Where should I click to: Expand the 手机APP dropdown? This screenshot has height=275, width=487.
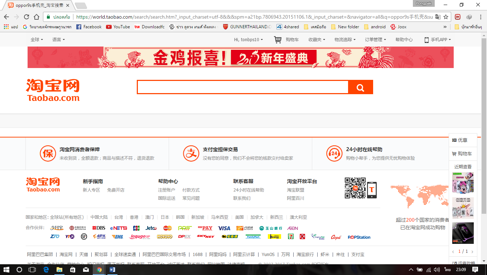tap(438, 40)
